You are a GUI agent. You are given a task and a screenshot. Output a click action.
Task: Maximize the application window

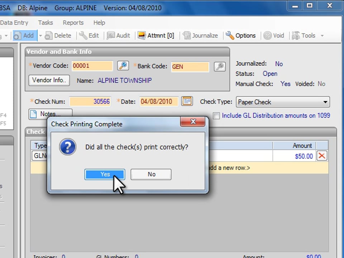(310, 5)
